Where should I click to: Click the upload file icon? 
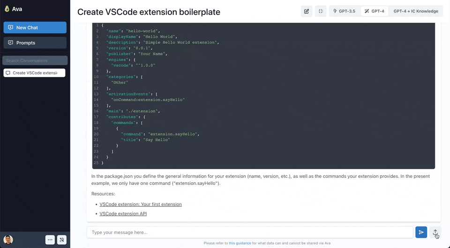435,232
